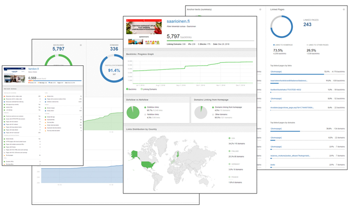Click the United States on the world map
Screen dimensions: 350x210
(148, 165)
